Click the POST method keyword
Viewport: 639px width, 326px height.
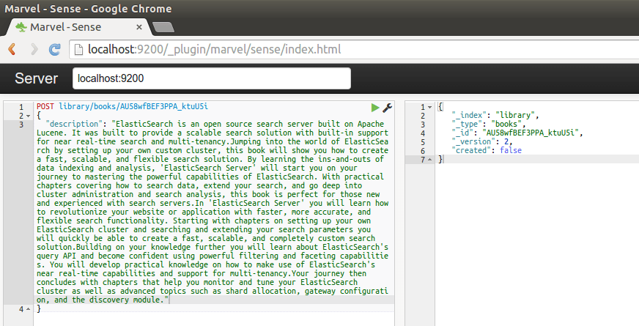pyautogui.click(x=45, y=106)
